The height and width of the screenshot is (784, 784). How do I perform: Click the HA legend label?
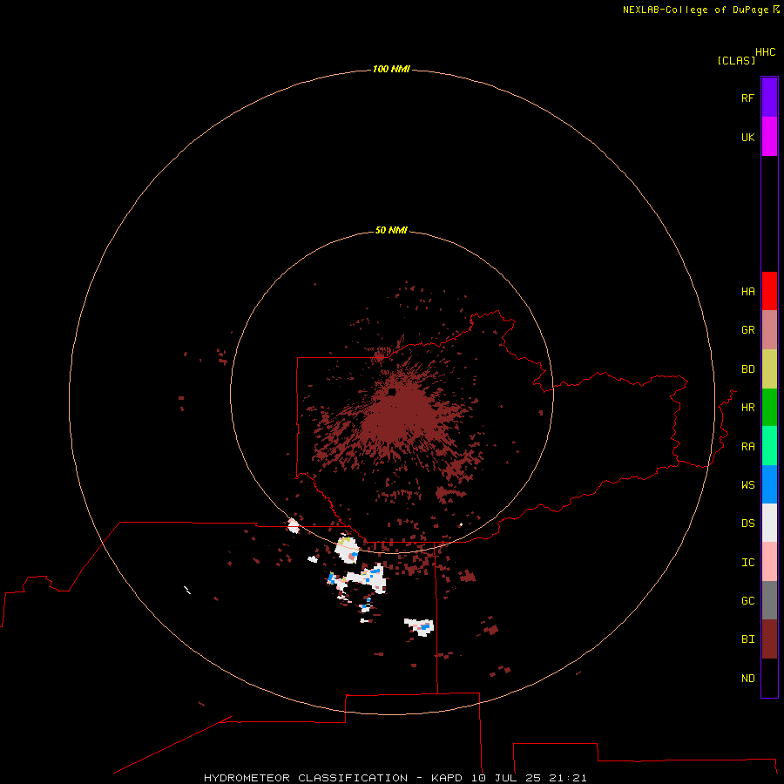tap(747, 292)
